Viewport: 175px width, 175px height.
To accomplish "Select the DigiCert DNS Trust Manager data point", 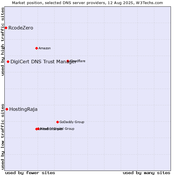I will [8, 62].
